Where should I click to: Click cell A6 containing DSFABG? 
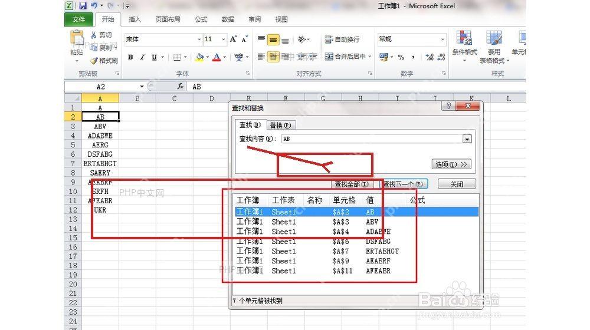(100, 154)
